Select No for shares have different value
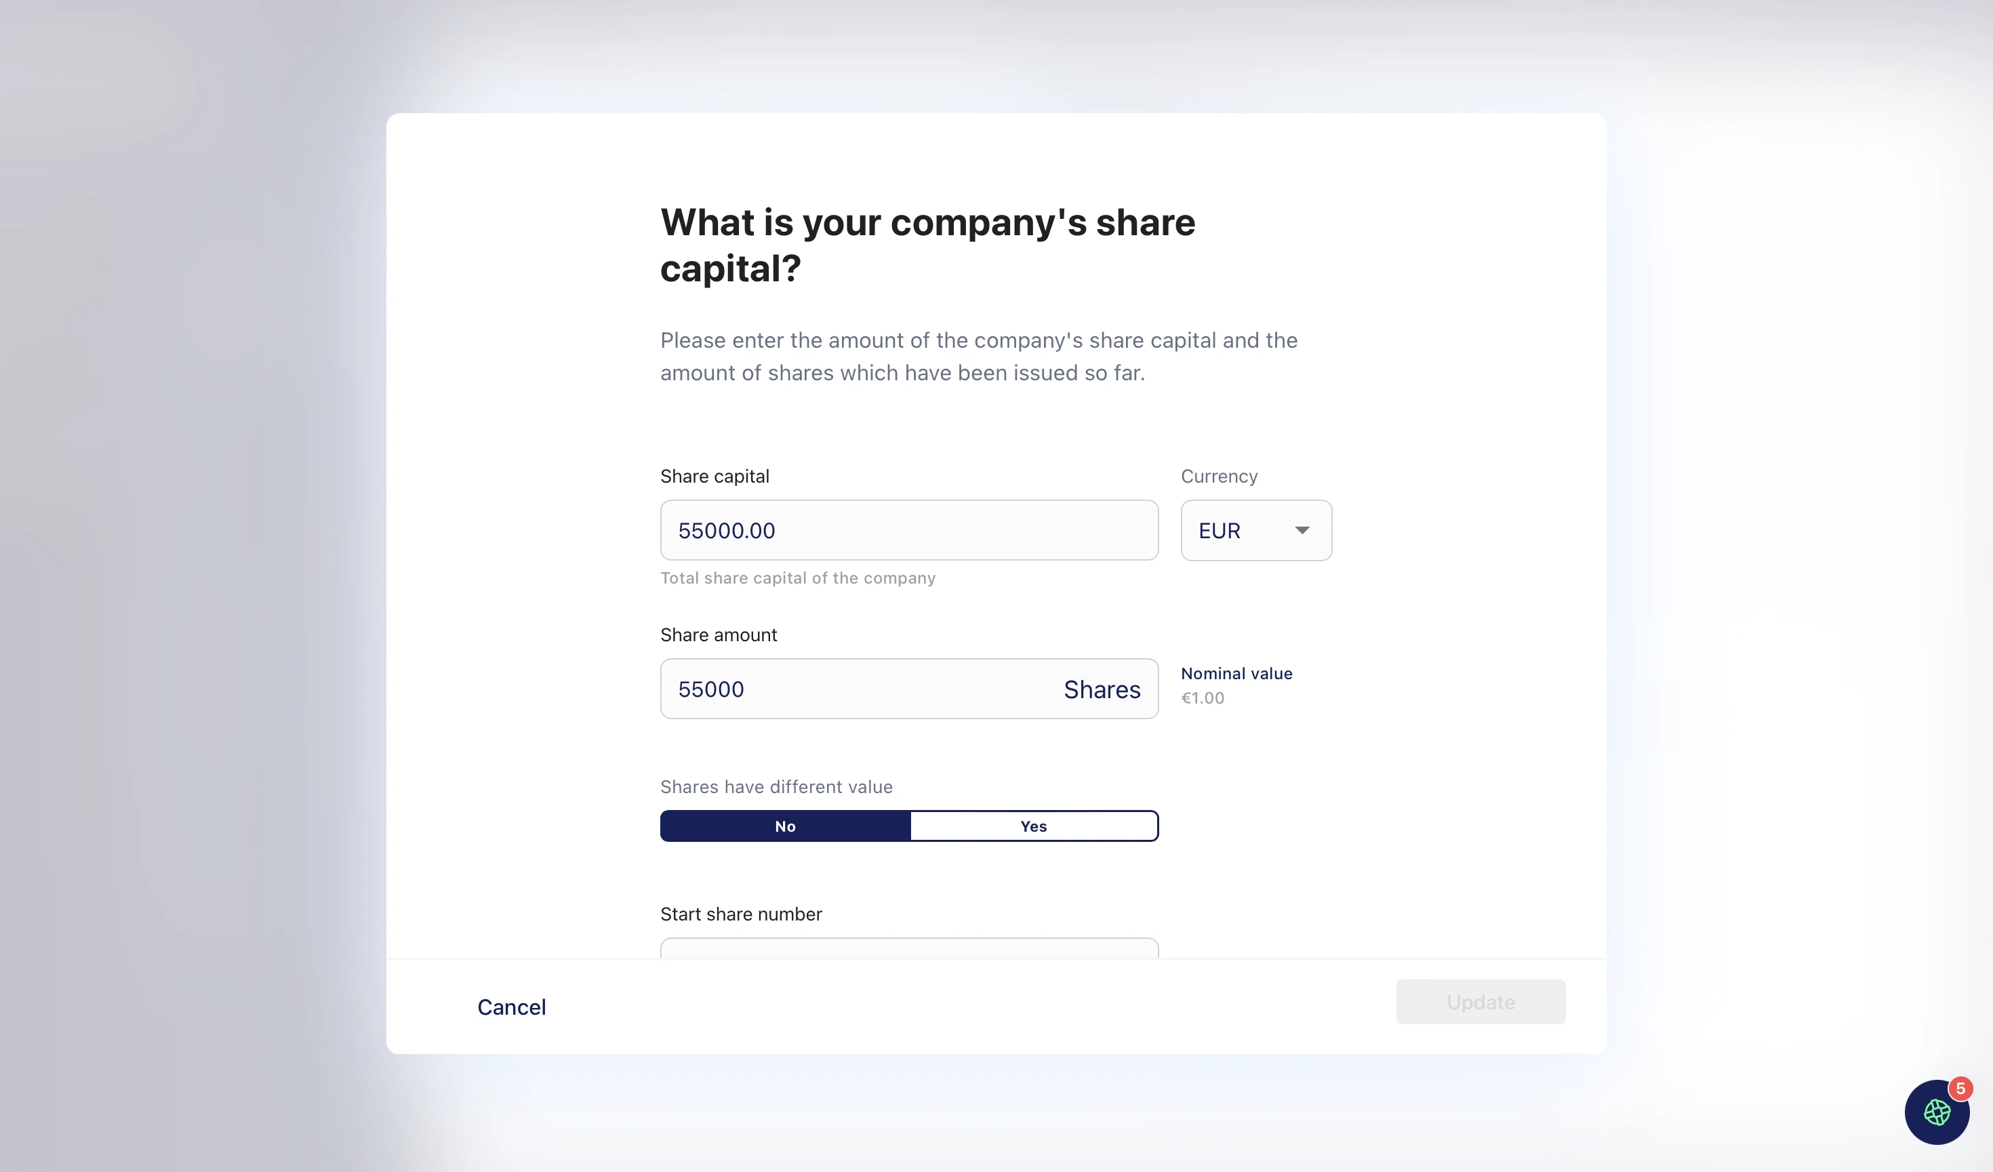The width and height of the screenshot is (1993, 1172). [785, 826]
